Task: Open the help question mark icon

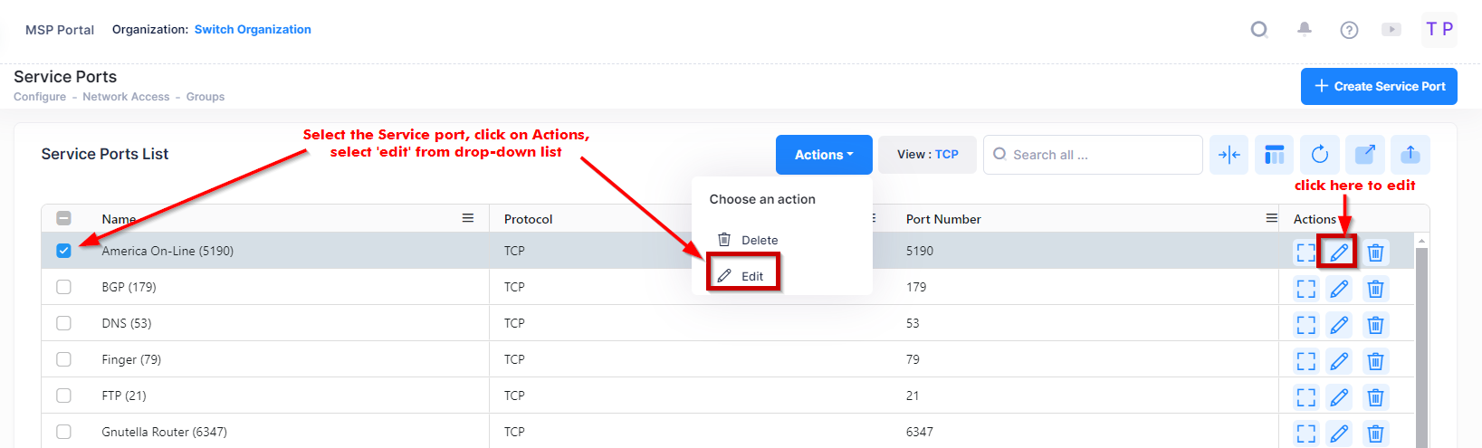Action: [x=1349, y=30]
